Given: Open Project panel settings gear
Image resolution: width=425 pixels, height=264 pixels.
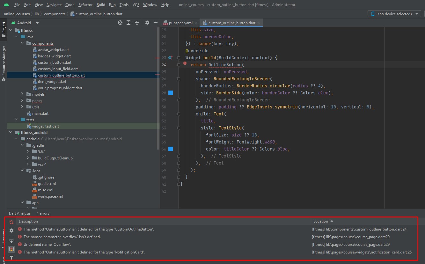Looking at the screenshot, I should pyautogui.click(x=147, y=23).
